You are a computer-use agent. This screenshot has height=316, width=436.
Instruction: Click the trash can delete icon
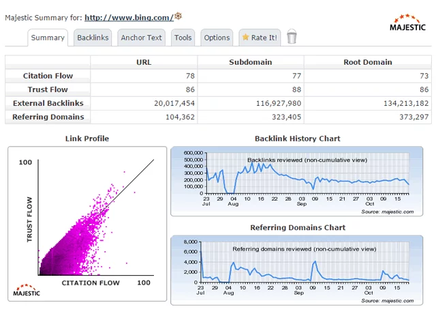click(x=292, y=37)
